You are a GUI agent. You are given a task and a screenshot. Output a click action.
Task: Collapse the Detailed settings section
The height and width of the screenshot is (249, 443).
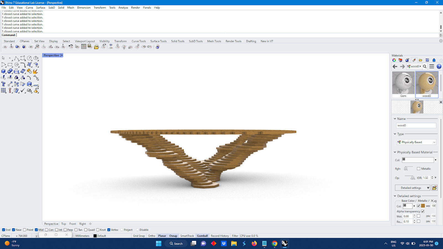[x=395, y=196]
